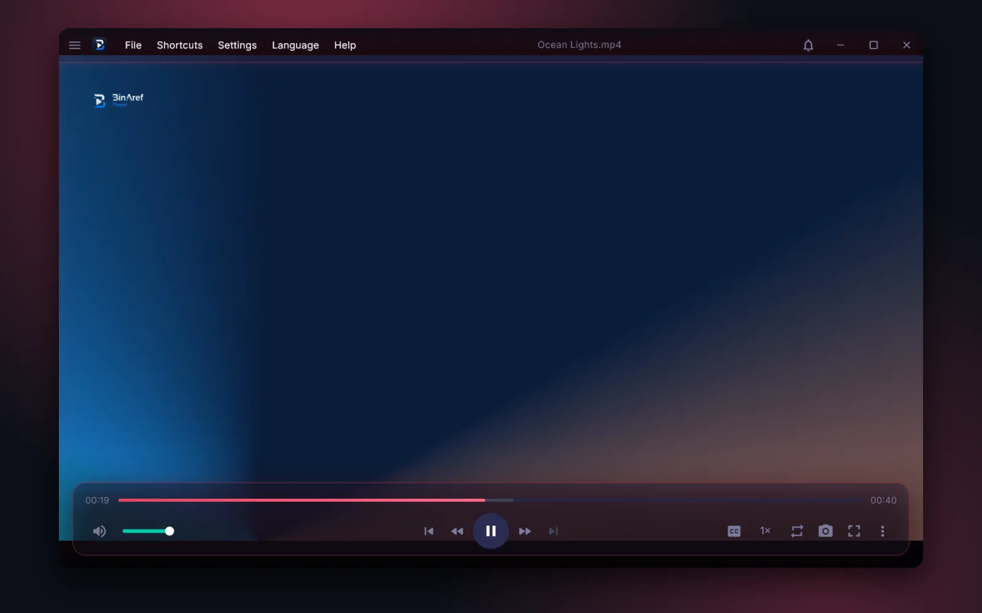Mute audio with the speaker icon
Image resolution: width=982 pixels, height=613 pixels.
click(x=99, y=531)
